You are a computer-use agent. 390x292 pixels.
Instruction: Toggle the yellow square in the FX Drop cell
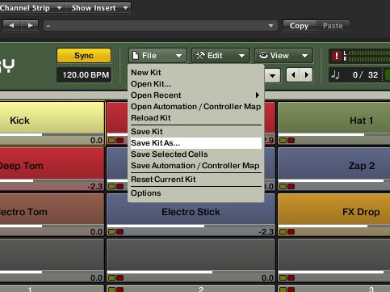click(x=283, y=231)
